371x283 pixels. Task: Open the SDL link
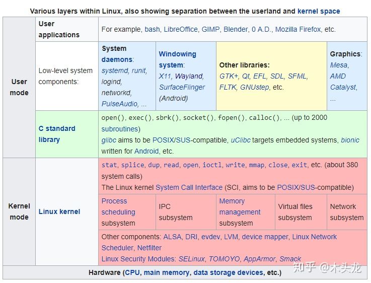277,76
